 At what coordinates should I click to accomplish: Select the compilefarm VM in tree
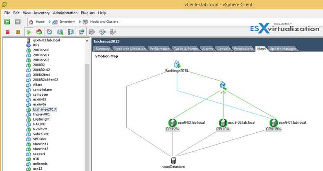tap(43, 90)
